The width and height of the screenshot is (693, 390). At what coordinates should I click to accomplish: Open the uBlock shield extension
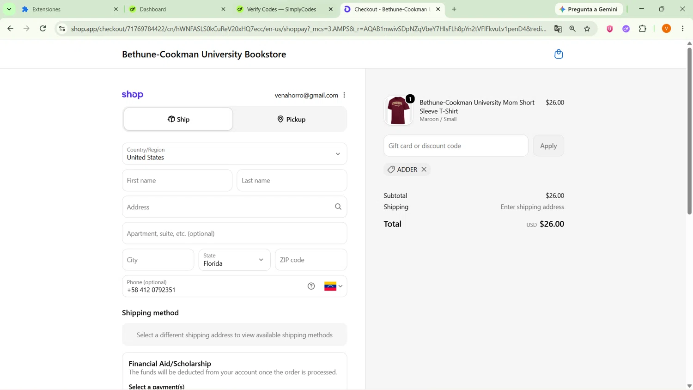[610, 29]
